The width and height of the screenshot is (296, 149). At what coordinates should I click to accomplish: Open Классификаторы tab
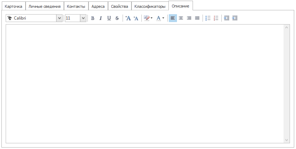pyautogui.click(x=150, y=6)
